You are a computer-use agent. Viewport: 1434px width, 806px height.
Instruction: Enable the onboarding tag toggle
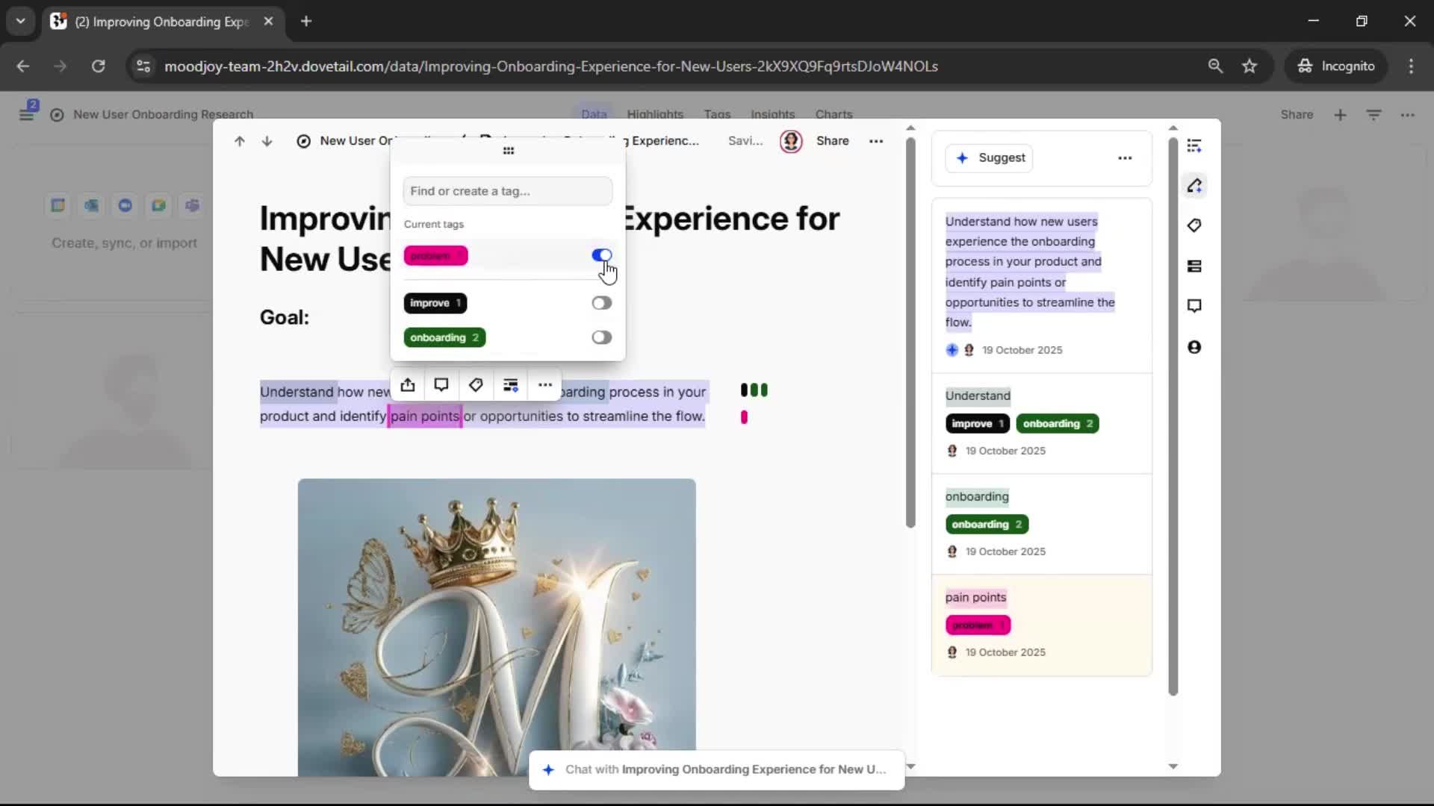[x=601, y=337]
